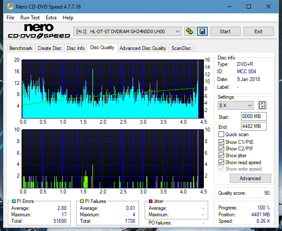Switch to the Create Disc tab

(x=50, y=48)
